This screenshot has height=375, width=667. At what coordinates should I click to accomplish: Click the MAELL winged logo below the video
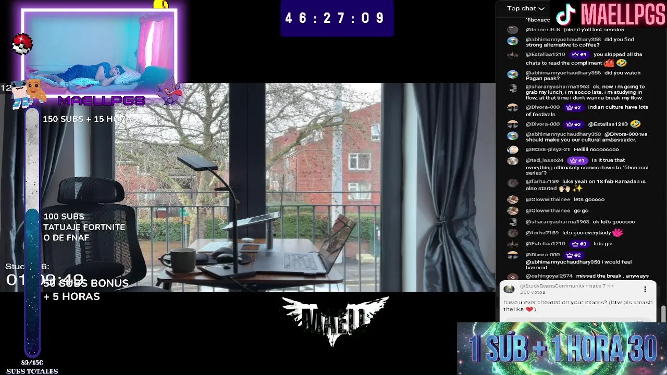[x=336, y=320]
